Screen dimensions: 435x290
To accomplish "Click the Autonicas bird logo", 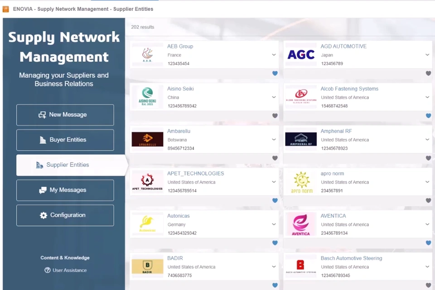I will click(147, 224).
